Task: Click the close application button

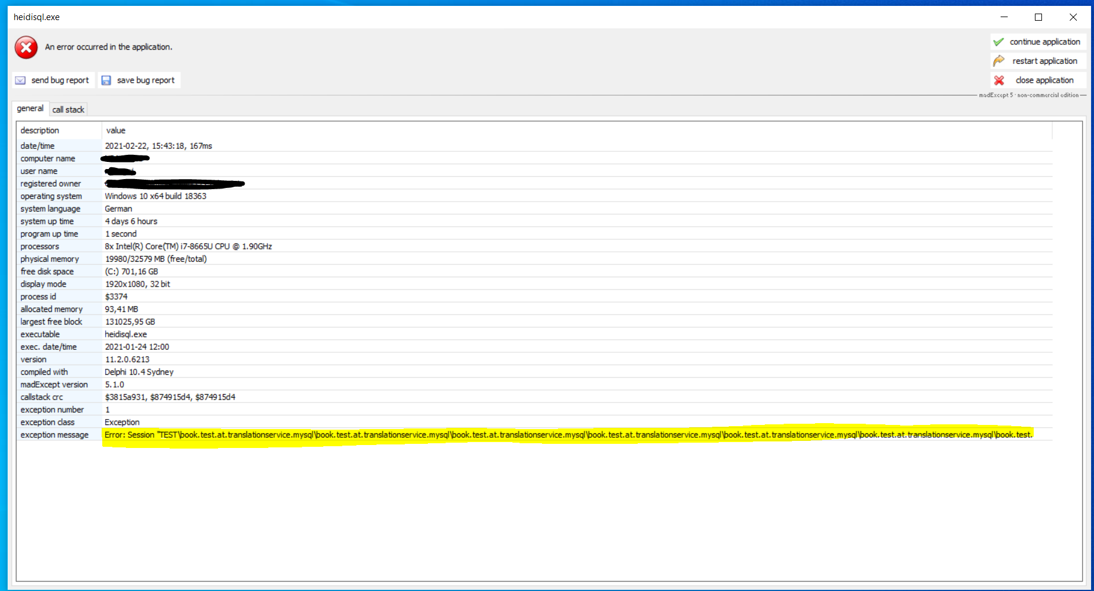Action: click(x=1045, y=80)
